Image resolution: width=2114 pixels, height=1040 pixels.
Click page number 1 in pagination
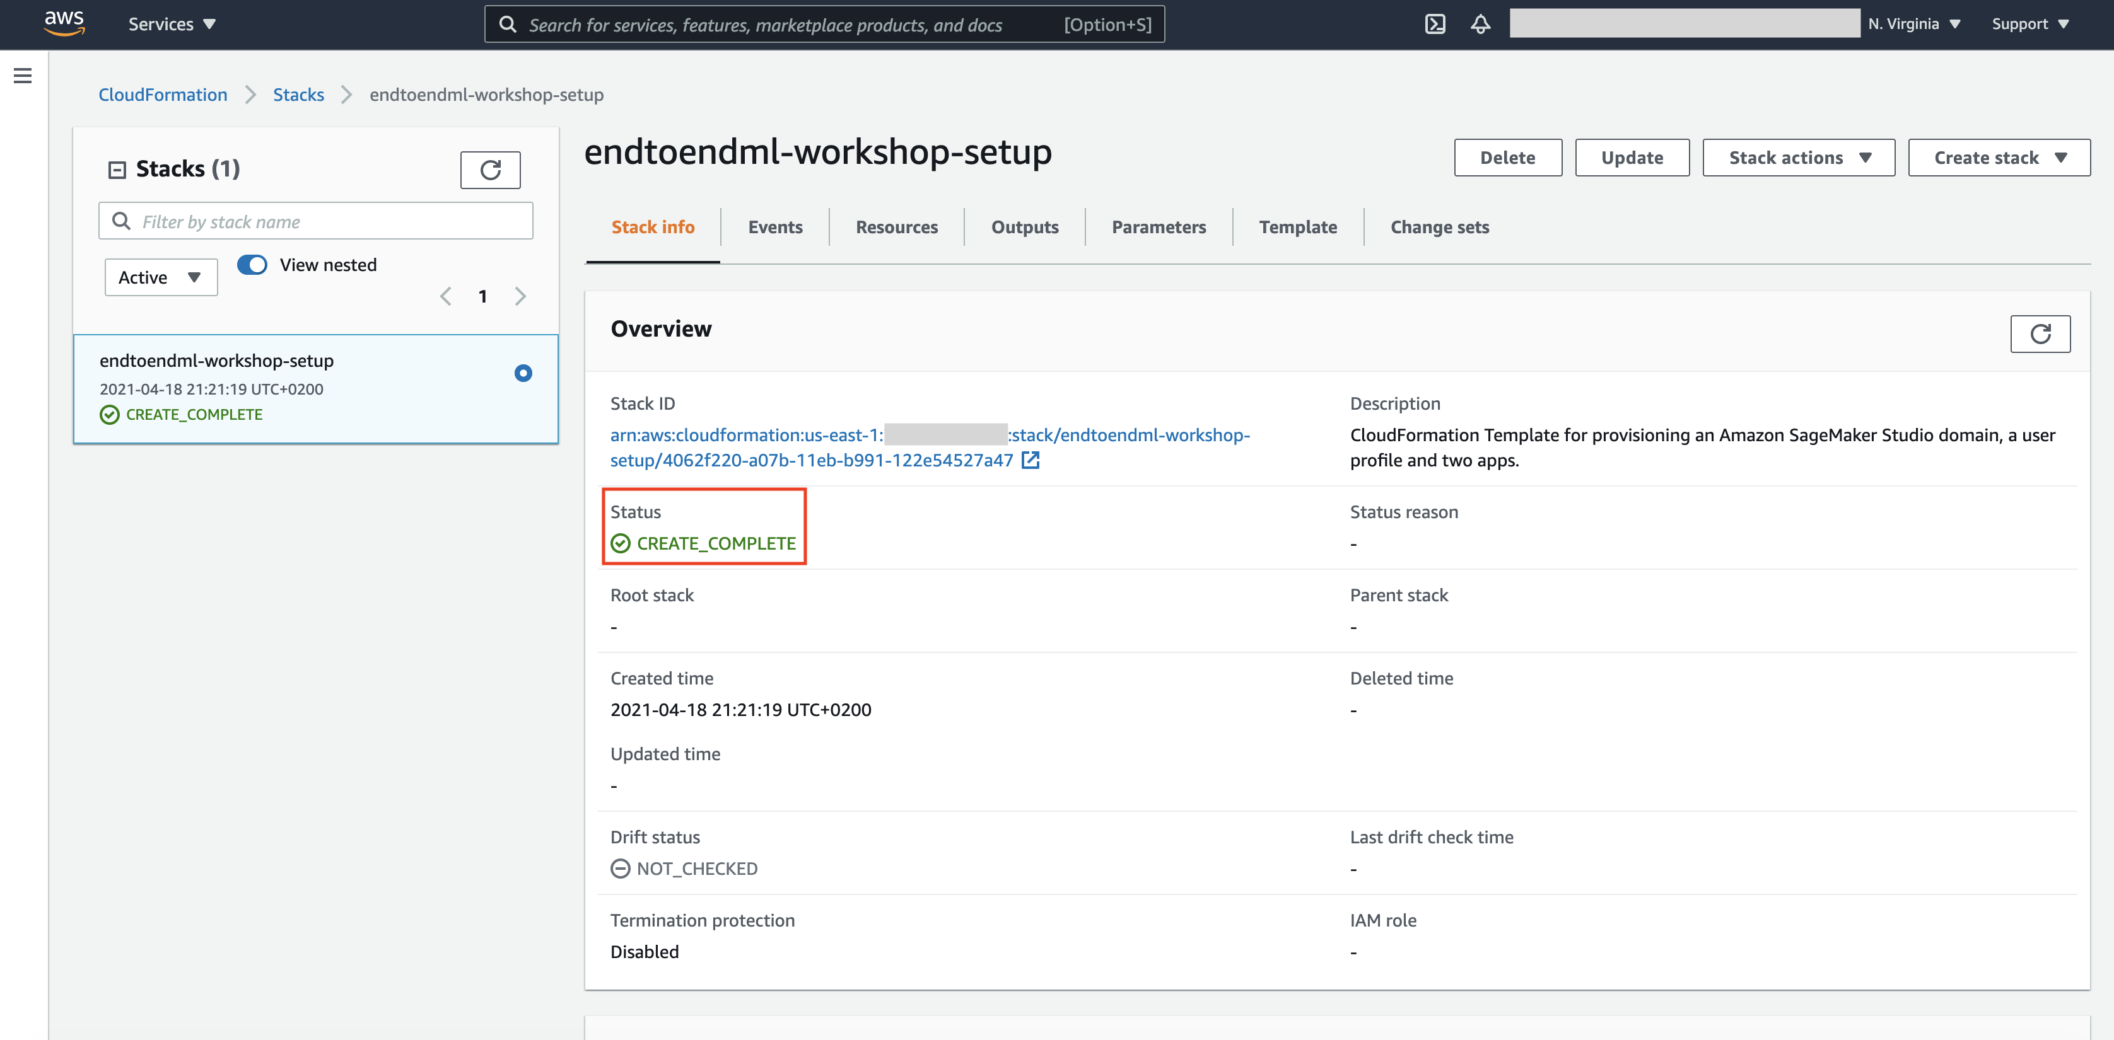(x=482, y=296)
